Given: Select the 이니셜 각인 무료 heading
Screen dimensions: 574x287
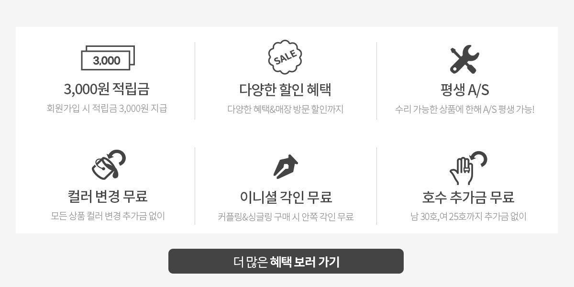Looking at the screenshot, I should click(286, 197).
